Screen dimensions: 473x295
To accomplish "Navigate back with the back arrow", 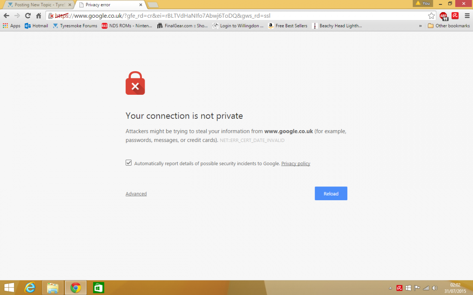I will coord(6,16).
